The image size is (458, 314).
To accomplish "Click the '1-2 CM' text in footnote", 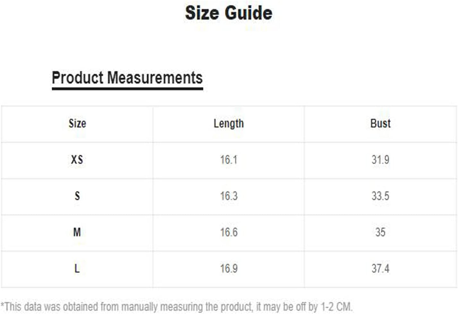I will tap(336, 306).
